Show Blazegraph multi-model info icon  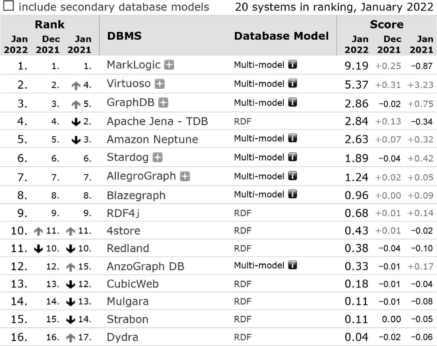292,194
